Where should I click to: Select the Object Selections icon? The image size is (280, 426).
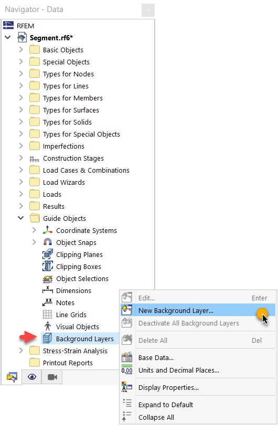coord(48,279)
